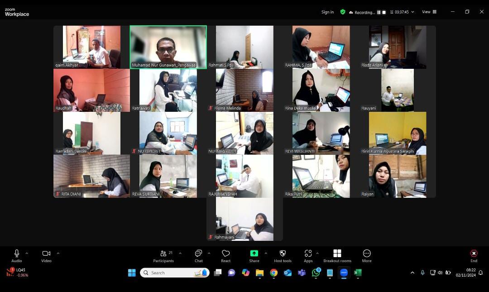489x292 pixels.
Task: Click the green encryption shield icon
Action: pyautogui.click(x=343, y=12)
